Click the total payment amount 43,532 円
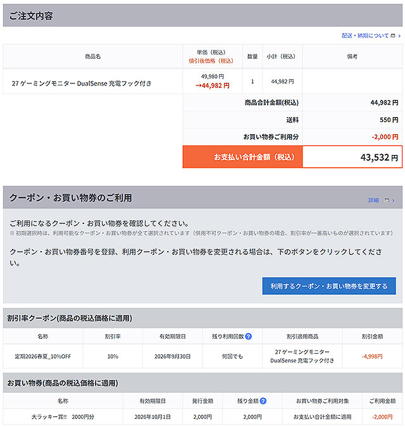Viewport: 405px width, 427px height. pos(379,157)
